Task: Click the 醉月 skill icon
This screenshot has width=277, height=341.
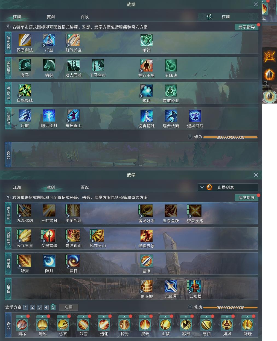Action: (49, 261)
